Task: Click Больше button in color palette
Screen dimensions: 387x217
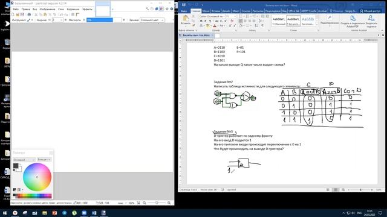Action: pyautogui.click(x=44, y=160)
